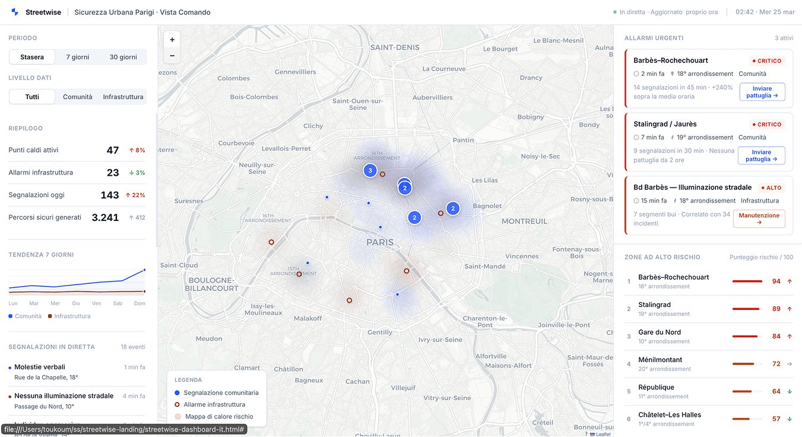Zoom in with the map plus control
The width and height of the screenshot is (802, 437).
(x=172, y=39)
